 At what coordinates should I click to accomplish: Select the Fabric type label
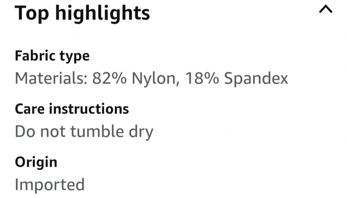pyautogui.click(x=52, y=56)
